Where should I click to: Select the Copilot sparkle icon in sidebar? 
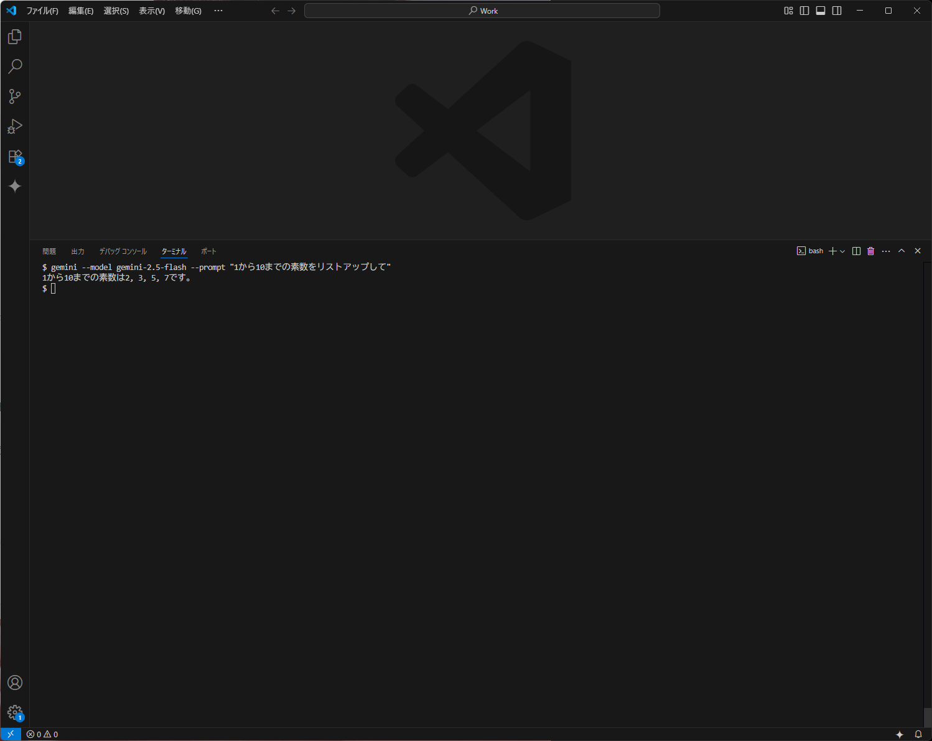[x=14, y=186]
